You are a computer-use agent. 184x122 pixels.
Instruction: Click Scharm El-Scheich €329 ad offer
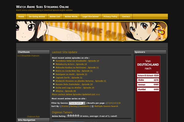pos(148,76)
